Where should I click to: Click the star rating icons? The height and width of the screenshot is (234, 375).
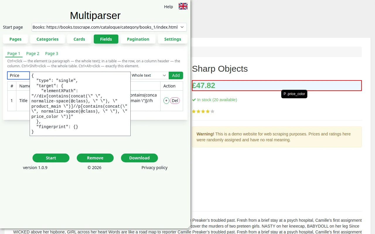[203, 111]
